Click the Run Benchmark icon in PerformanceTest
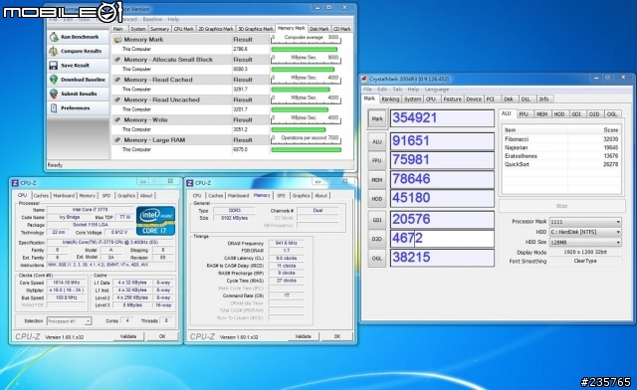 (x=54, y=37)
